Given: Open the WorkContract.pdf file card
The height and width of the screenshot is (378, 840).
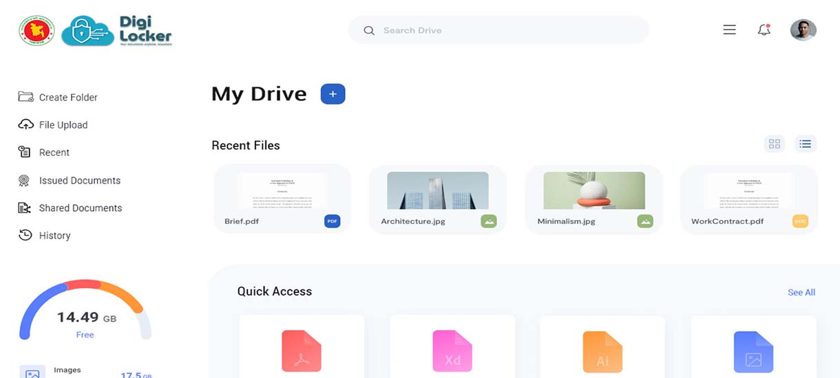Looking at the screenshot, I should tap(749, 199).
